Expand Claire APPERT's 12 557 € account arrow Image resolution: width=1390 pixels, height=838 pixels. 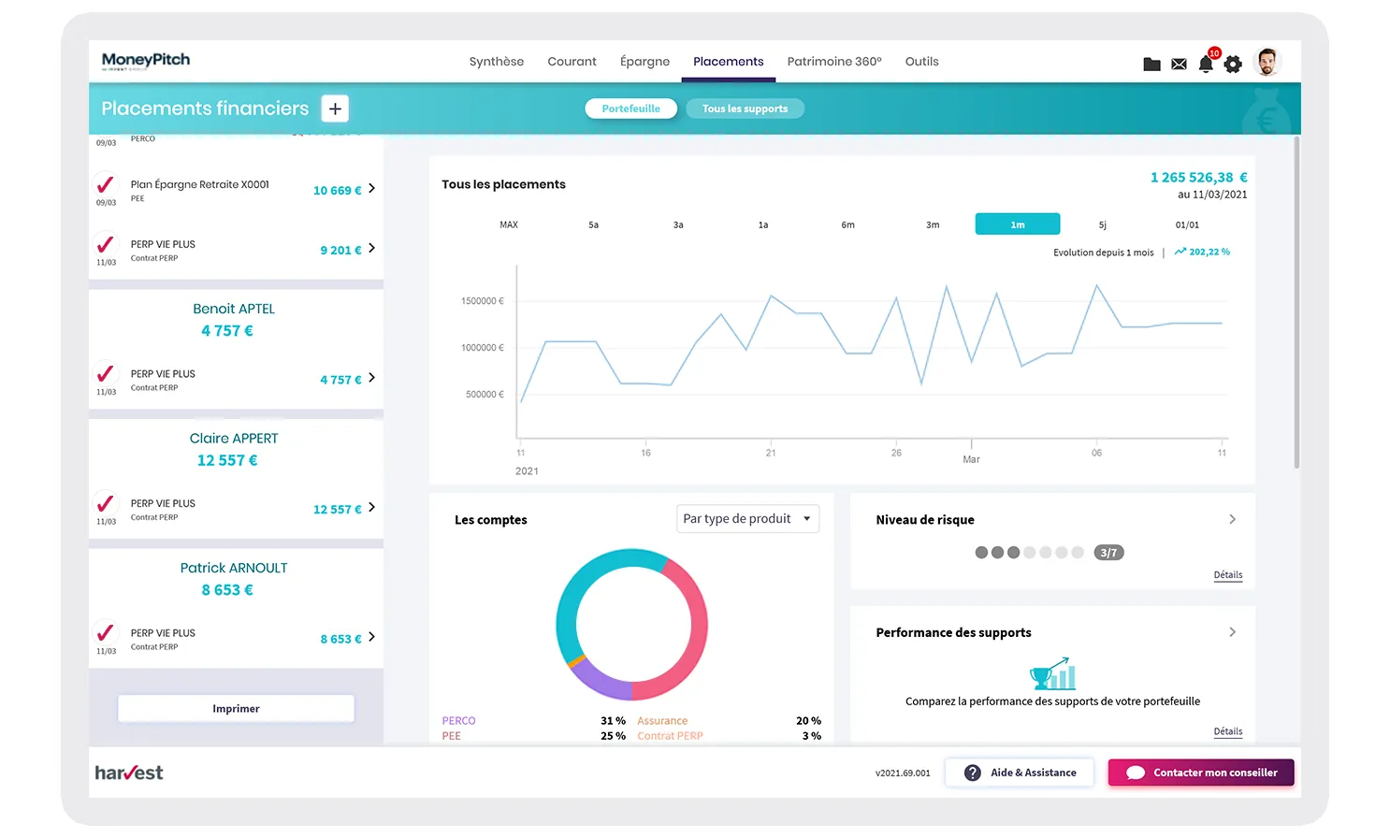coord(371,507)
